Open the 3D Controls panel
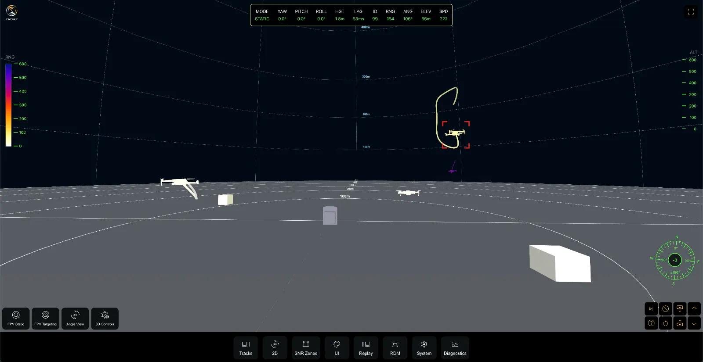 point(105,318)
